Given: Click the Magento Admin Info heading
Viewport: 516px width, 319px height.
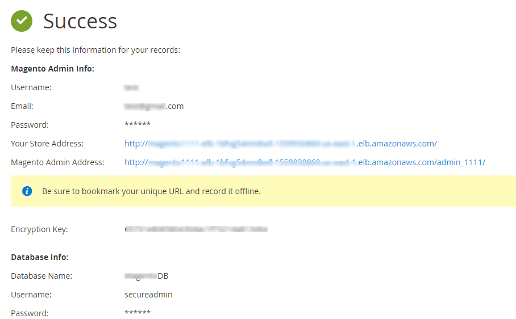Looking at the screenshot, I should [52, 69].
